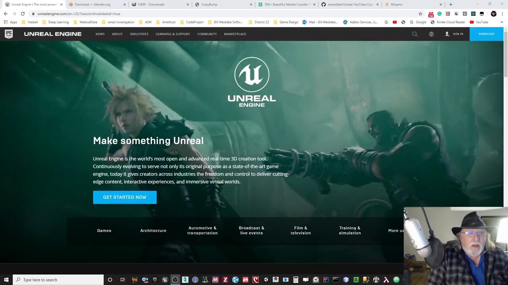
Task: Open the MARKETPLACE menu item
Action: point(235,34)
